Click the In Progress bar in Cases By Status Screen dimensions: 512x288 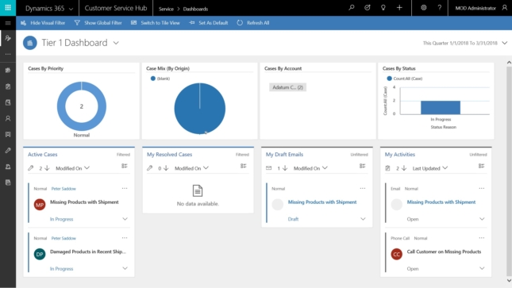pyautogui.click(x=441, y=107)
